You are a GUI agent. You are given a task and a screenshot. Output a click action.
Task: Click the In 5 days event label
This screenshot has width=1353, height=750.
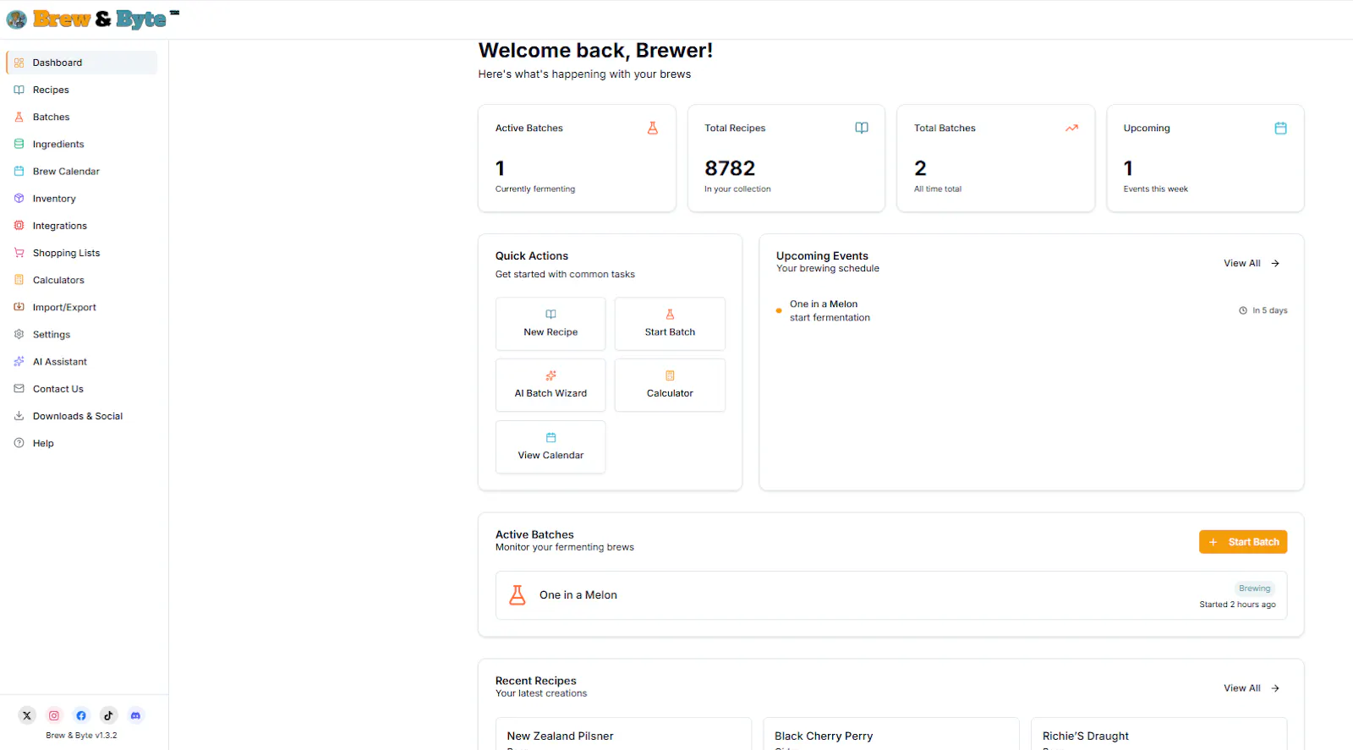(x=1270, y=310)
